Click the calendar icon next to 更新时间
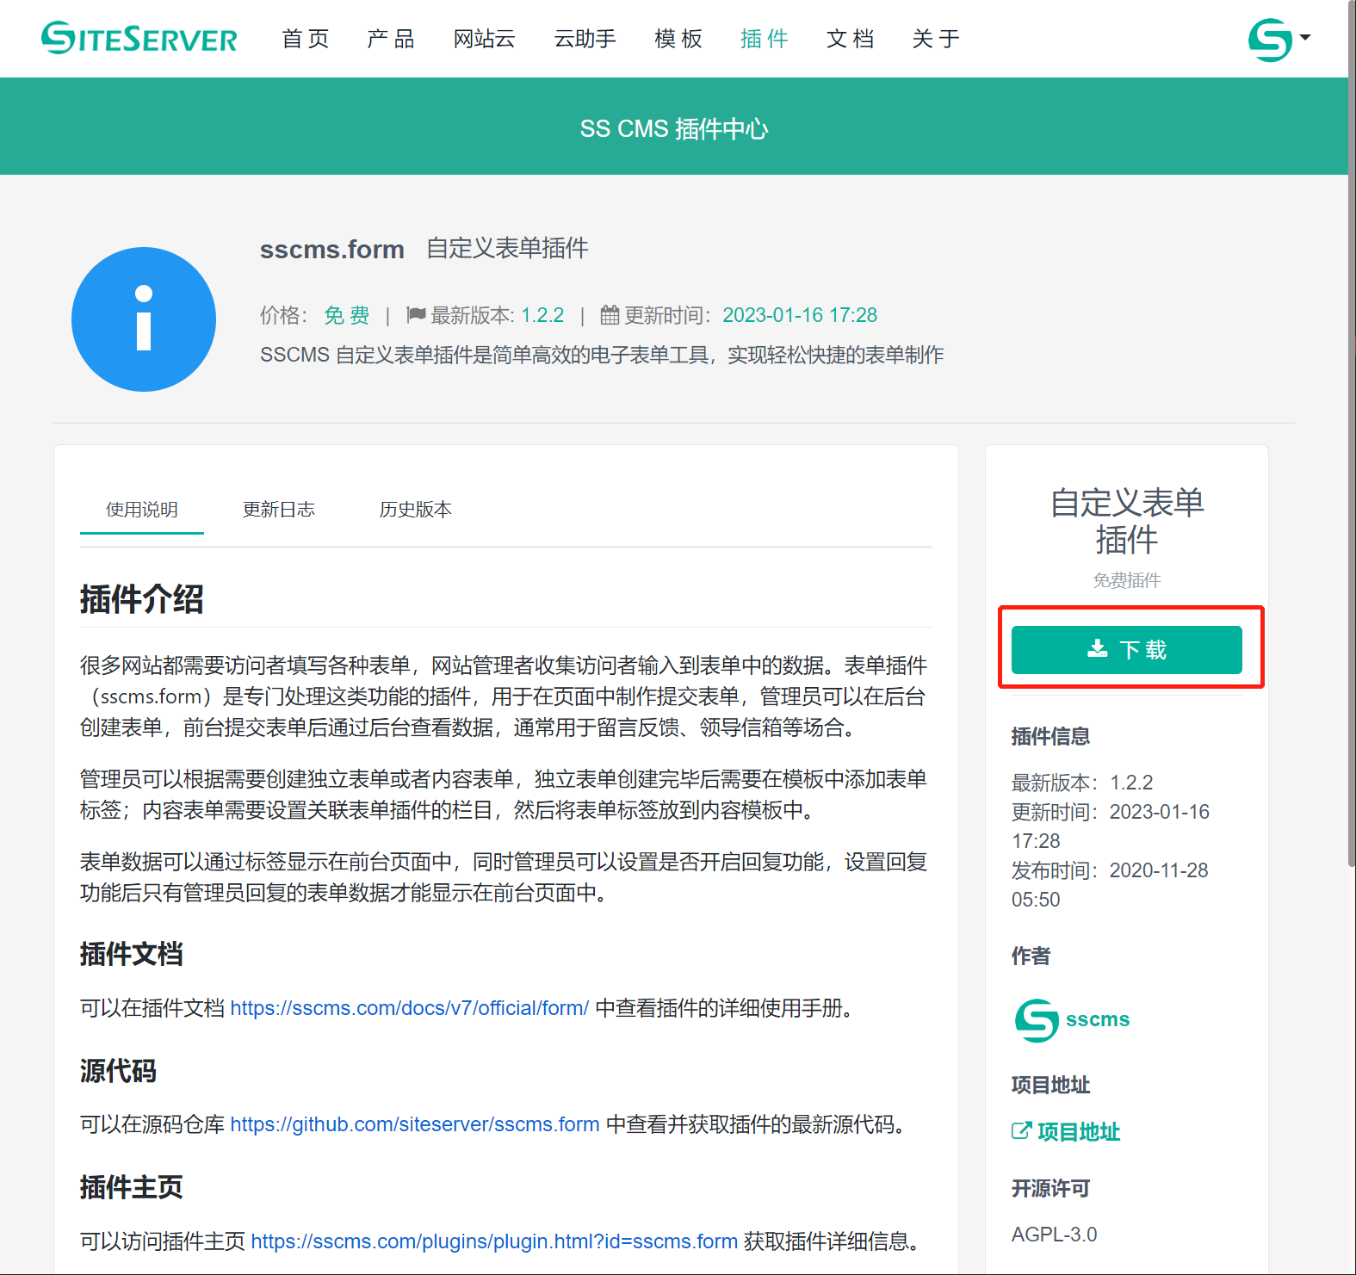 pos(610,315)
